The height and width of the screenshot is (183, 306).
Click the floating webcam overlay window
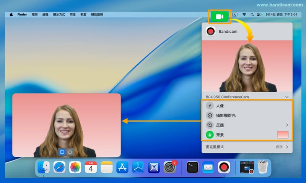point(67,125)
